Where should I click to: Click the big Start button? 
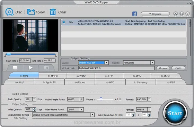click(x=175, y=113)
